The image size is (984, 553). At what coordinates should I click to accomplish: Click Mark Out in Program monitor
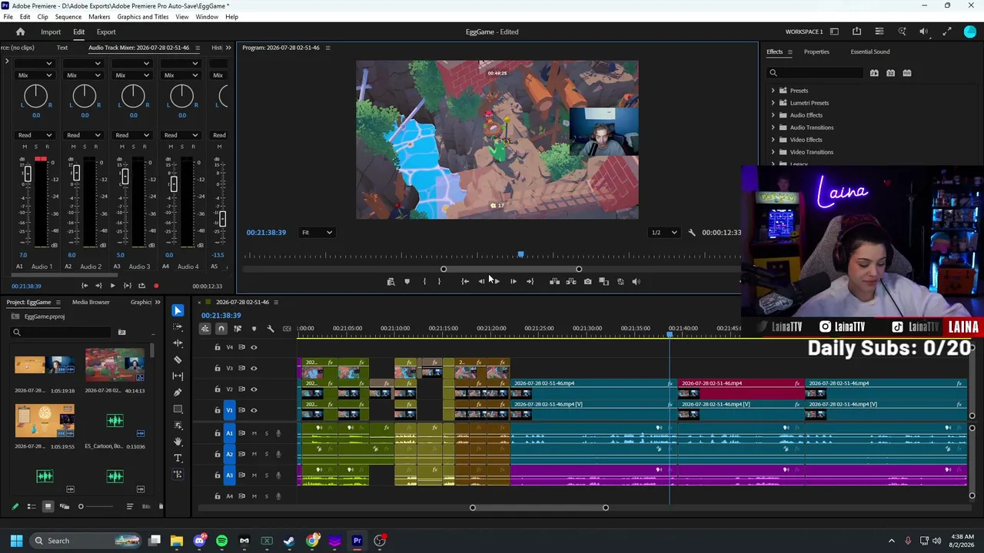coord(439,282)
